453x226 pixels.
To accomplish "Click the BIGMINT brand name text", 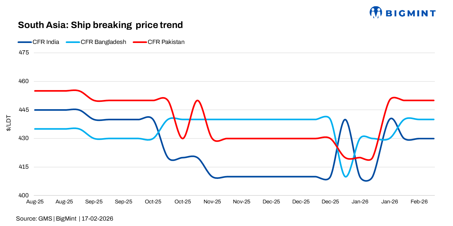I will point(411,13).
